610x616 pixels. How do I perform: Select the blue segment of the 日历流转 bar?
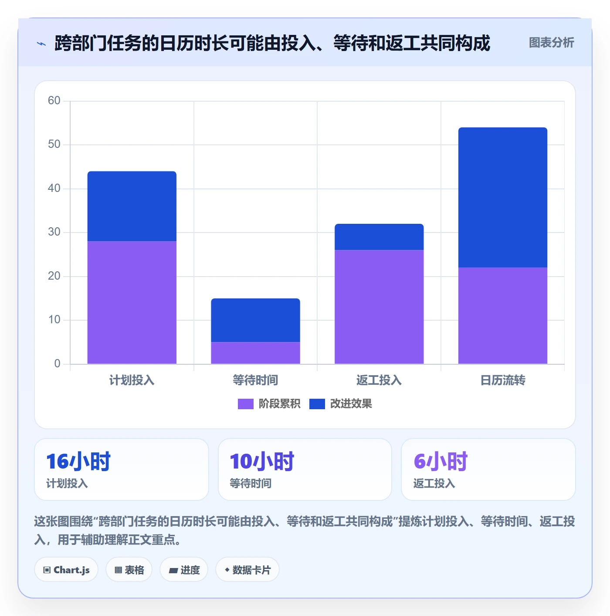(x=503, y=198)
